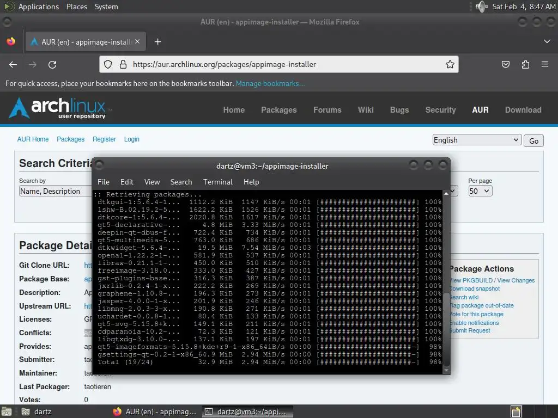The image size is (558, 418).
Task: Open the terminal View menu
Action: 152,182
